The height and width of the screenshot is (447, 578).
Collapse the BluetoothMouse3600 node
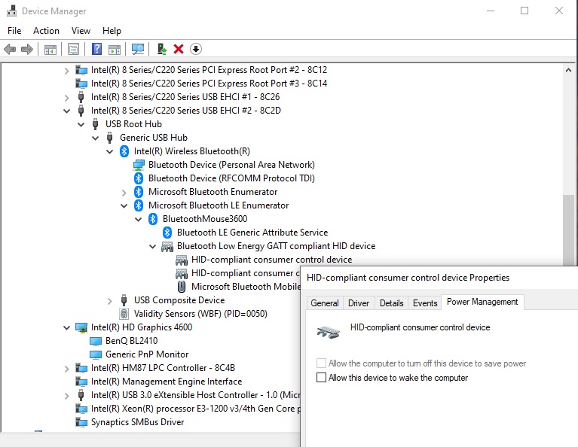[x=139, y=219]
